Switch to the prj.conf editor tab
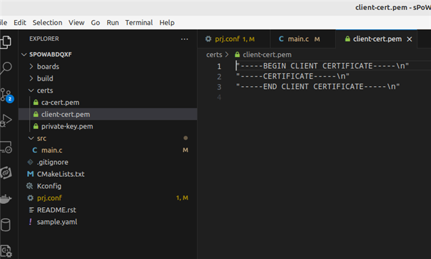This screenshot has width=431, height=259. click(x=234, y=39)
